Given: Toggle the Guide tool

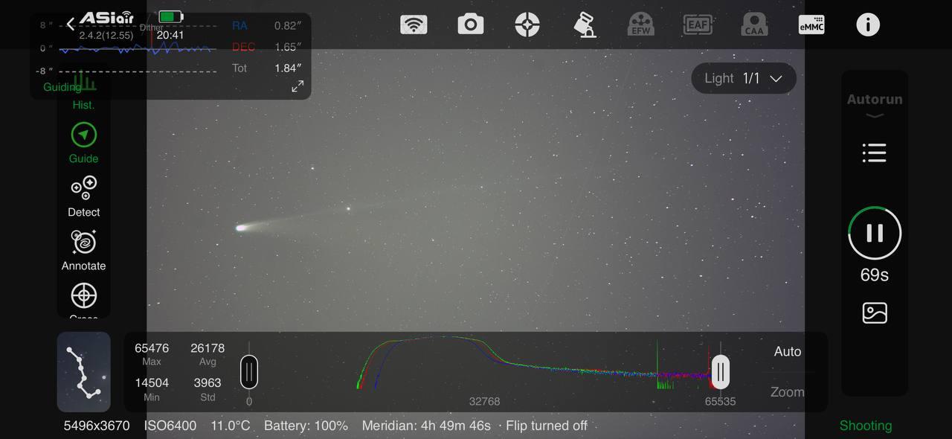Looking at the screenshot, I should coord(83,142).
